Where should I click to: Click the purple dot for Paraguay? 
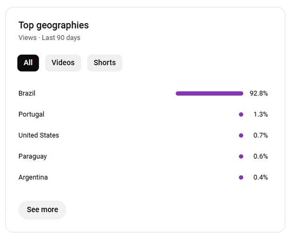tap(241, 156)
